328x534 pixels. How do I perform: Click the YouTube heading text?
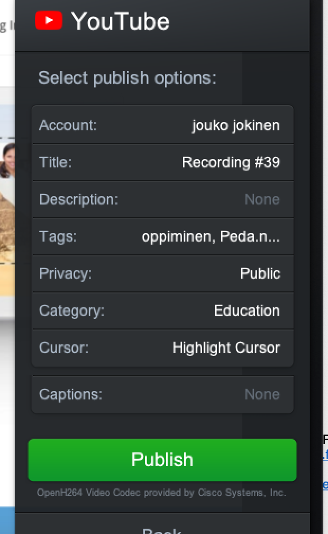[x=121, y=21]
